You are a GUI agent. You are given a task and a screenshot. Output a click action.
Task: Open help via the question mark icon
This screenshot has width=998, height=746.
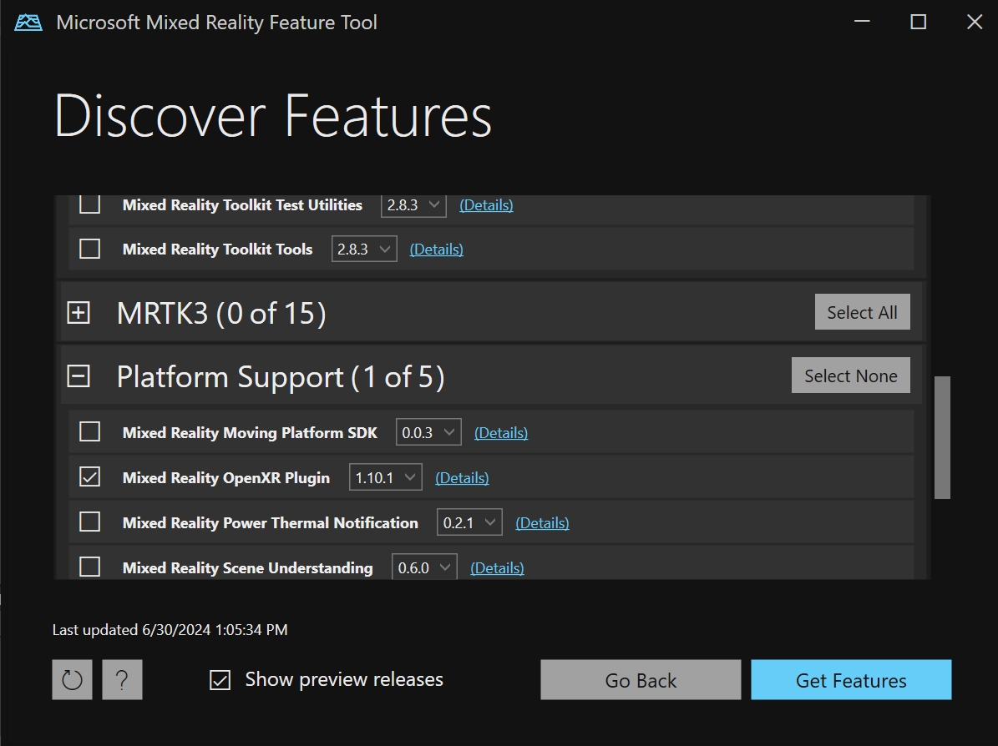122,679
